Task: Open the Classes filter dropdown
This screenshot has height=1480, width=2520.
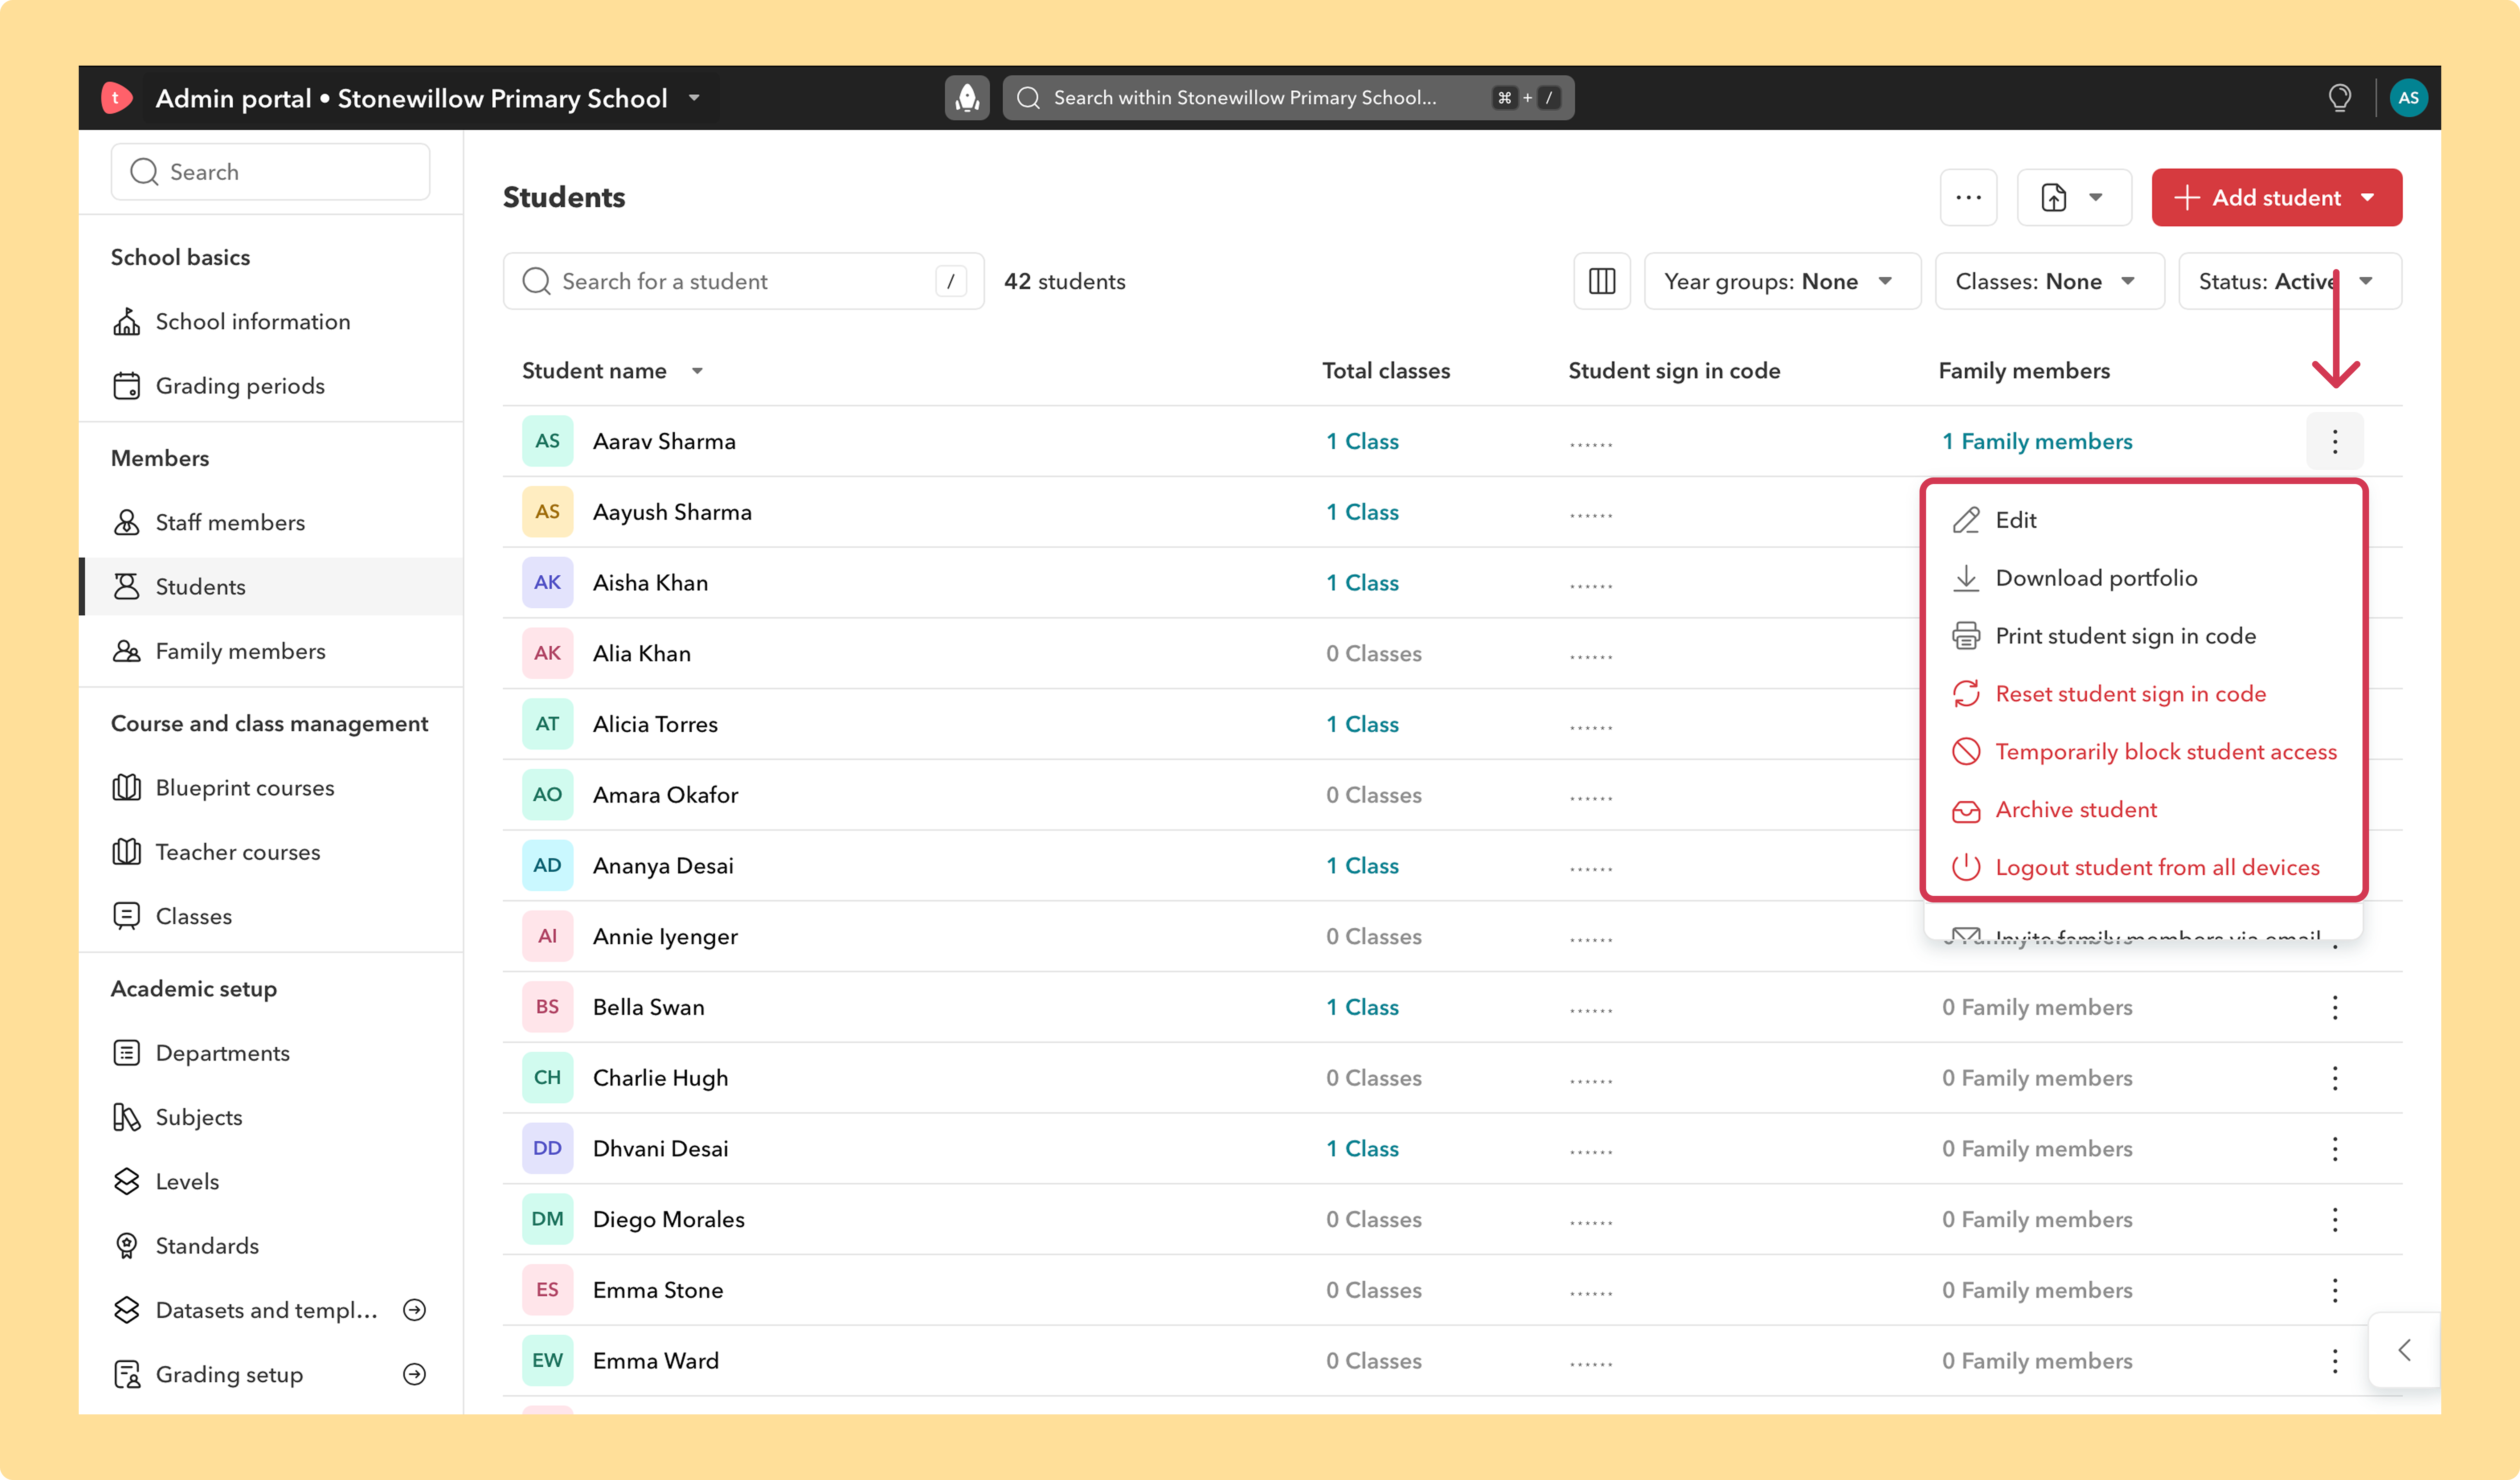Action: [2049, 281]
